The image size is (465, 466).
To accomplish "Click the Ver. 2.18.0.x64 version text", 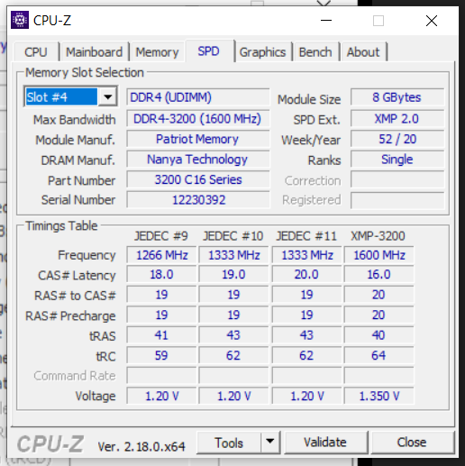I will [x=141, y=446].
